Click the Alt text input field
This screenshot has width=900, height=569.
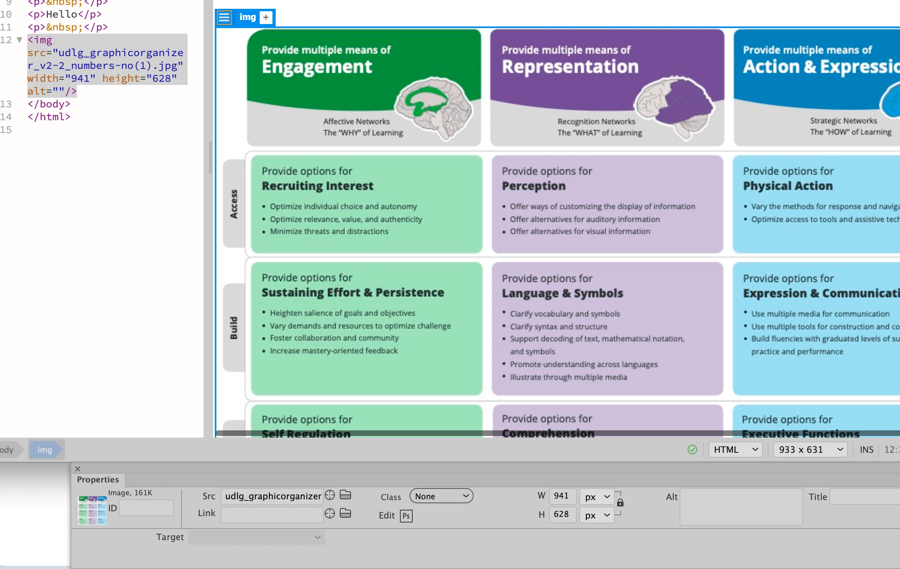[x=741, y=506]
